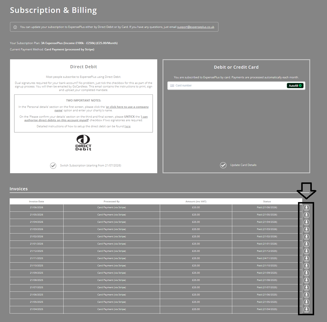Click the Processed By column header

(x=112, y=201)
